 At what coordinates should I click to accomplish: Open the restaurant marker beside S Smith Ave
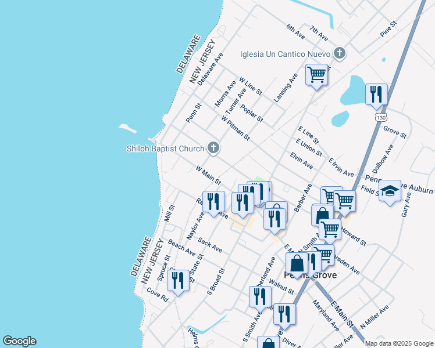[260, 296]
